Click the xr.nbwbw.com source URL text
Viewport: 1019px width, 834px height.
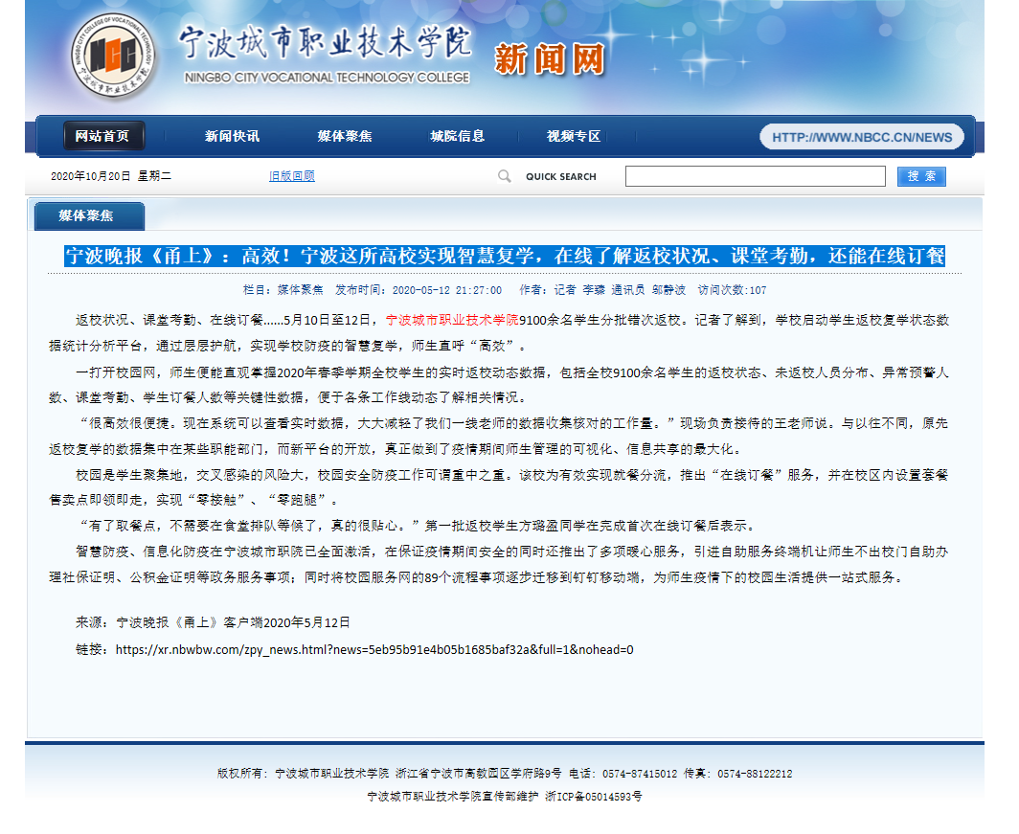pyautogui.click(x=374, y=649)
